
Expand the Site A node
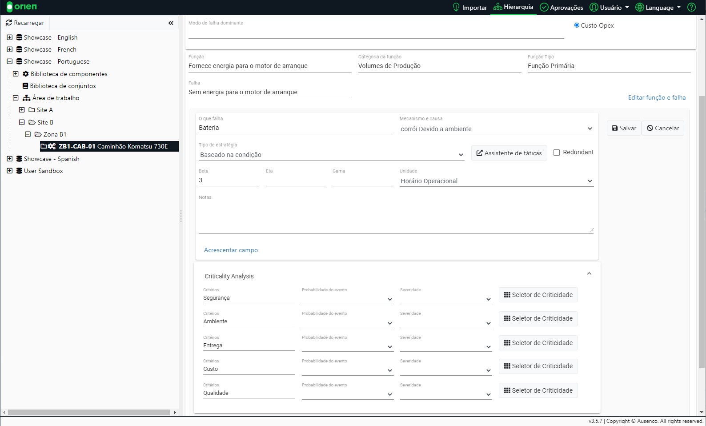tap(22, 110)
